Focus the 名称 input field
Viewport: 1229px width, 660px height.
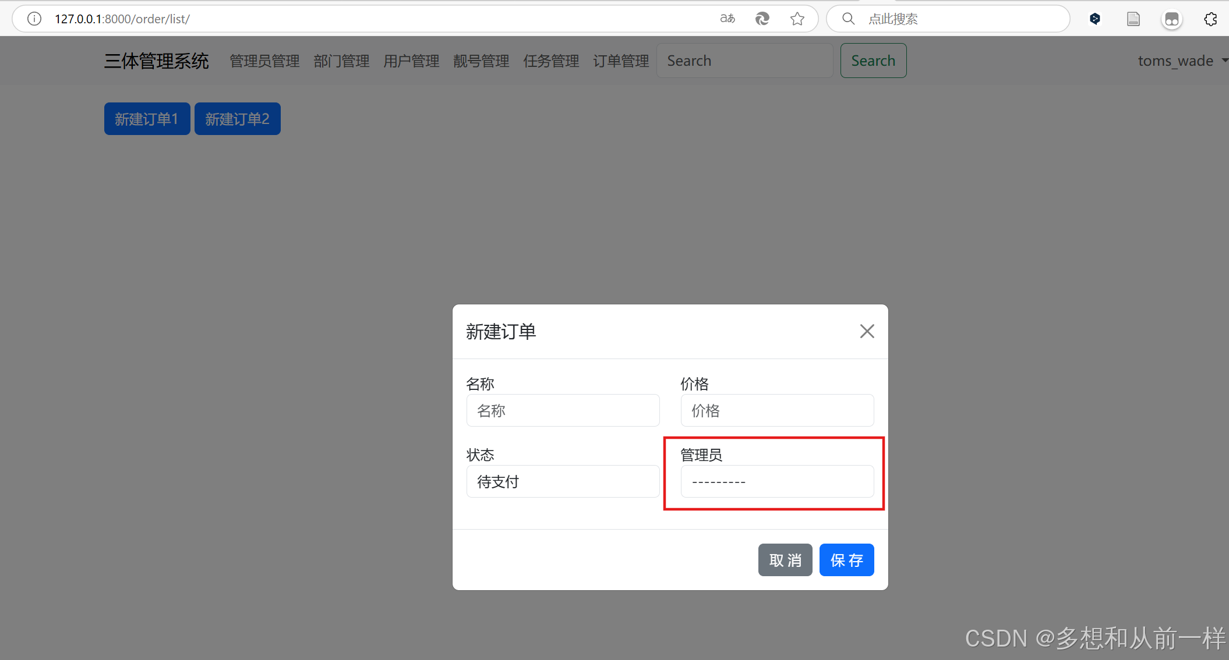pos(563,410)
